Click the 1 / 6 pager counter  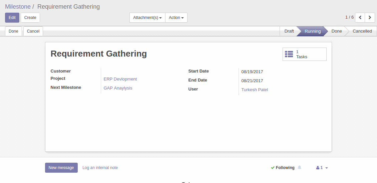pyautogui.click(x=349, y=17)
